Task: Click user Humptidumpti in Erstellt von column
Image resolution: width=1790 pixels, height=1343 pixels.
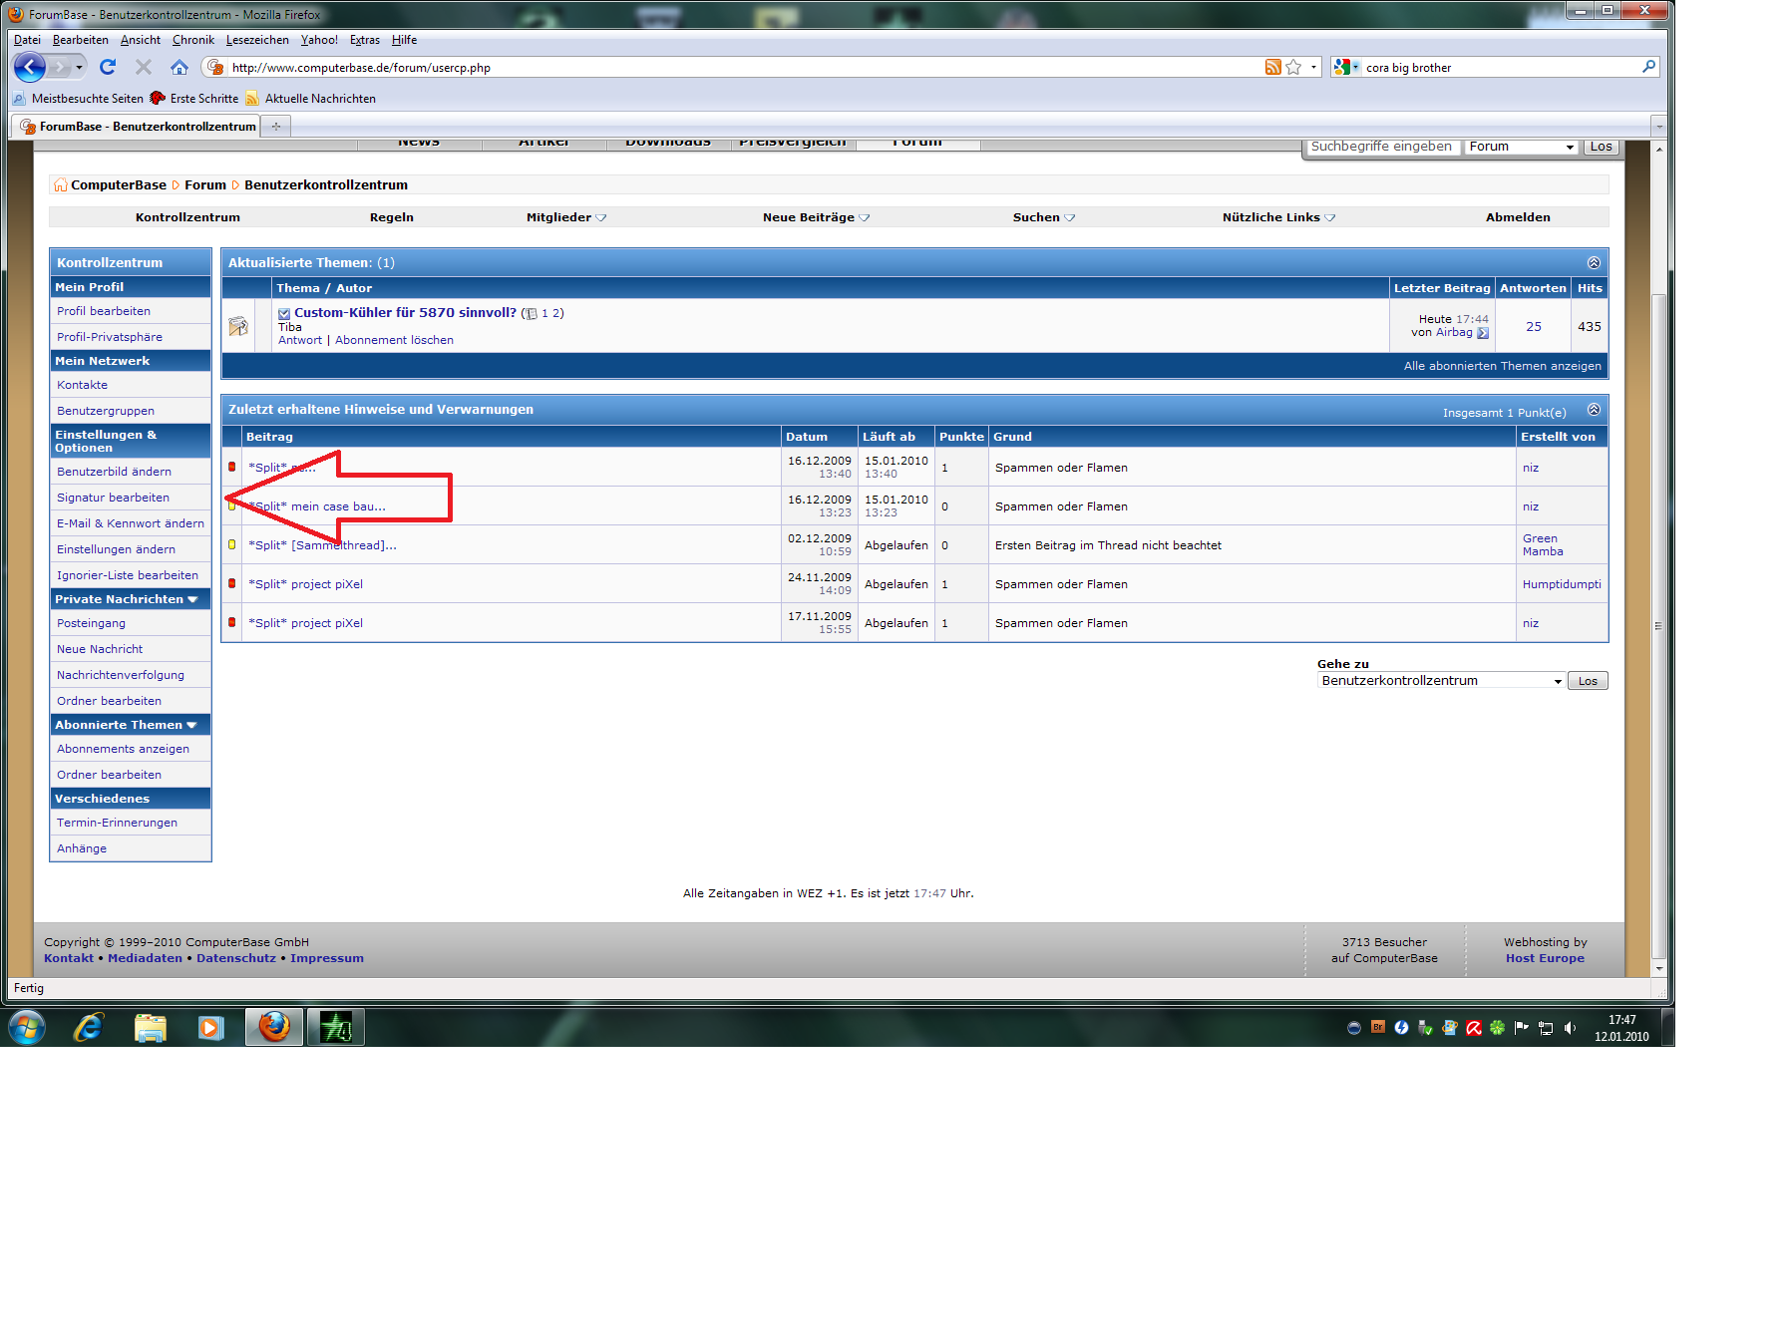Action: click(1562, 584)
